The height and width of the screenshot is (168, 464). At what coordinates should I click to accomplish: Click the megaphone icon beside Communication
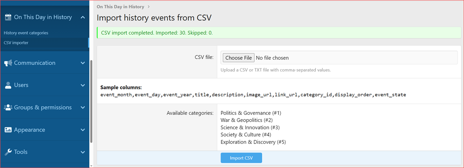coord(8,63)
